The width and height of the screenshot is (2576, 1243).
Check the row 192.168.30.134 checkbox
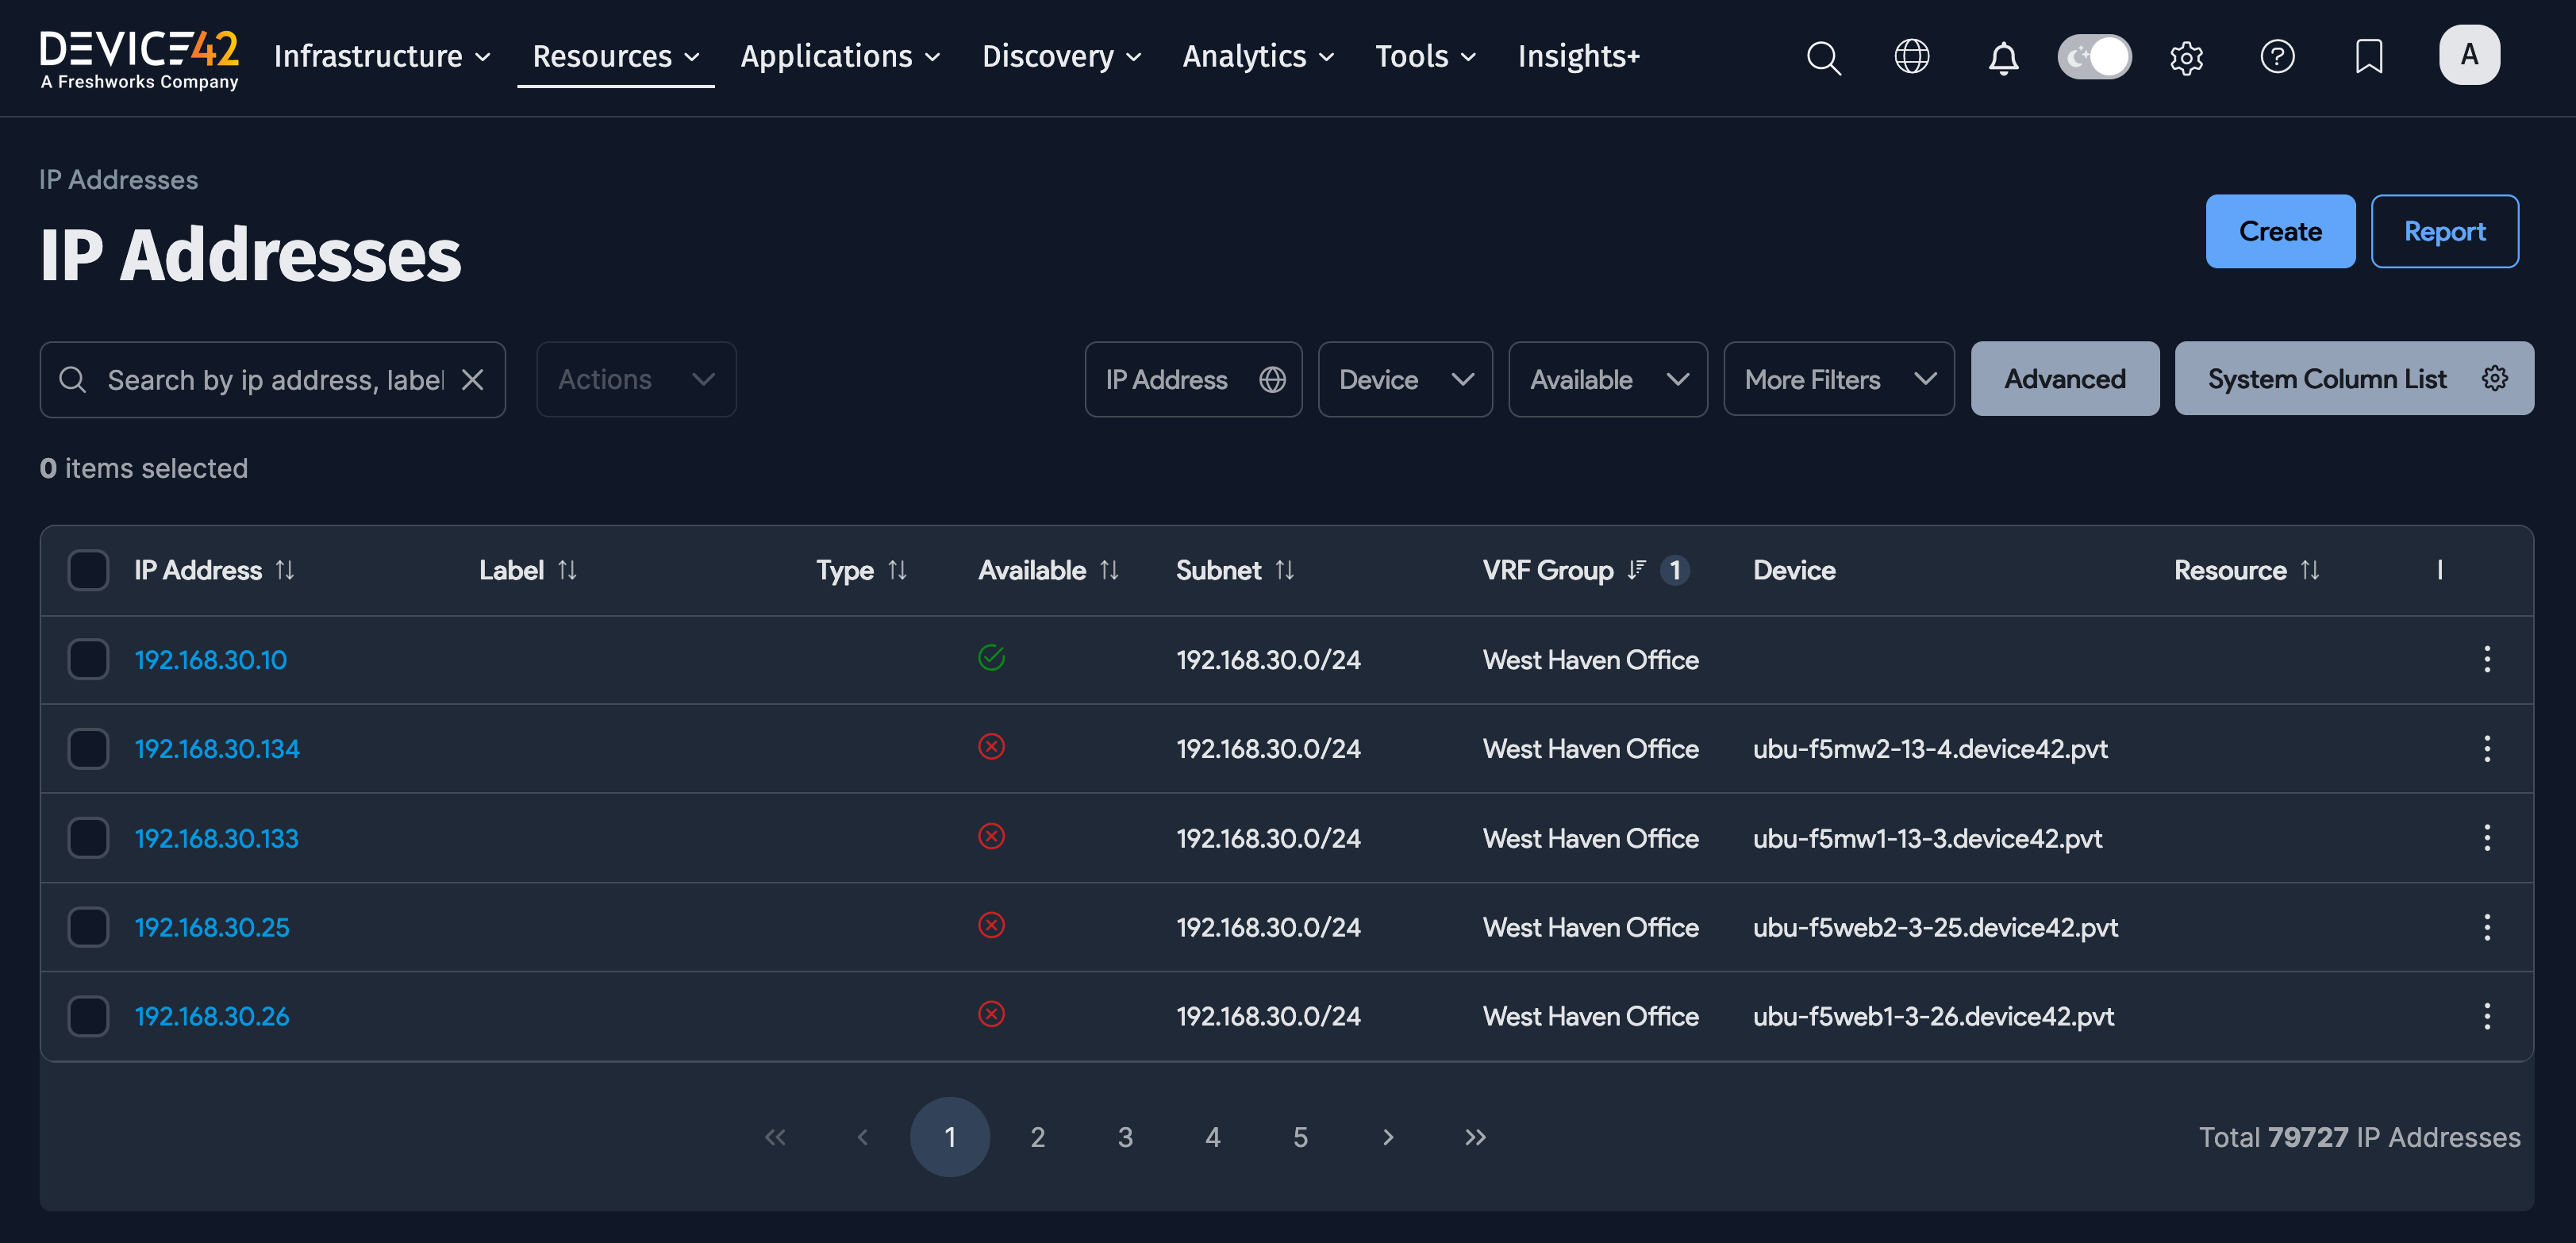(88, 748)
